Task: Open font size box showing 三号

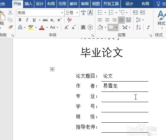Action: [72, 13]
